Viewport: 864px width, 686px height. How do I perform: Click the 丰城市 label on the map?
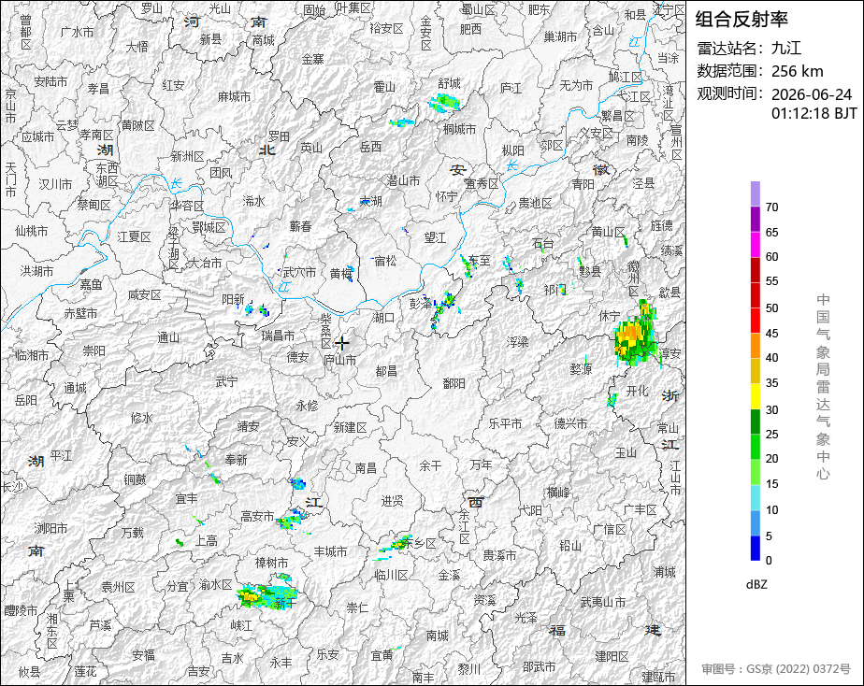coord(331,551)
